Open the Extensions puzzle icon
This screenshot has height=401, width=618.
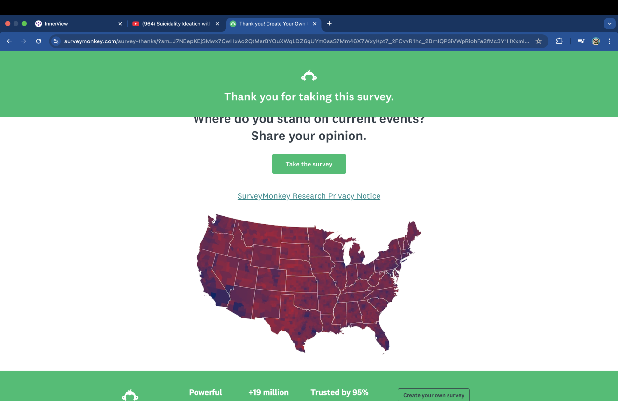559,41
